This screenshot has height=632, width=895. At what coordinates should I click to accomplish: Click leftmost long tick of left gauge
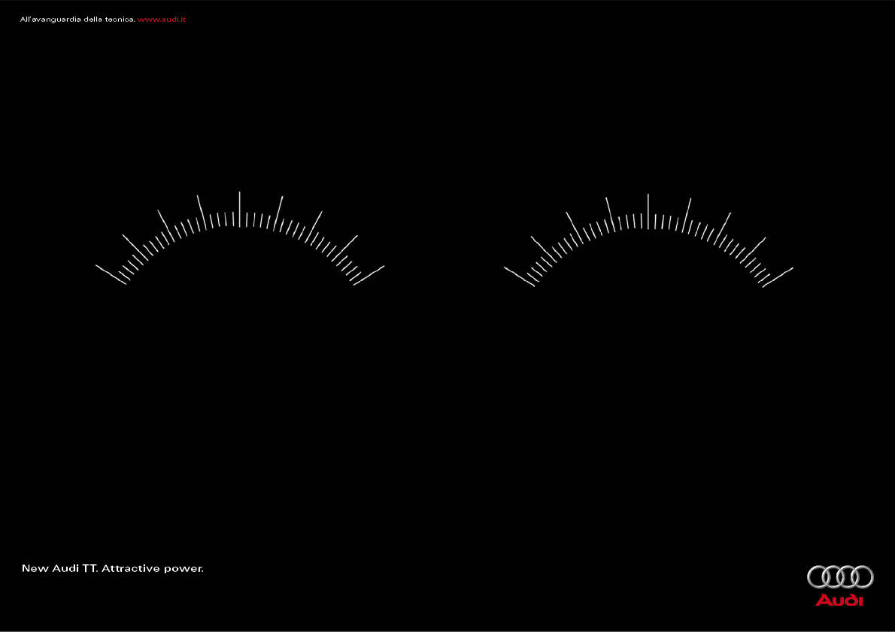(x=111, y=274)
